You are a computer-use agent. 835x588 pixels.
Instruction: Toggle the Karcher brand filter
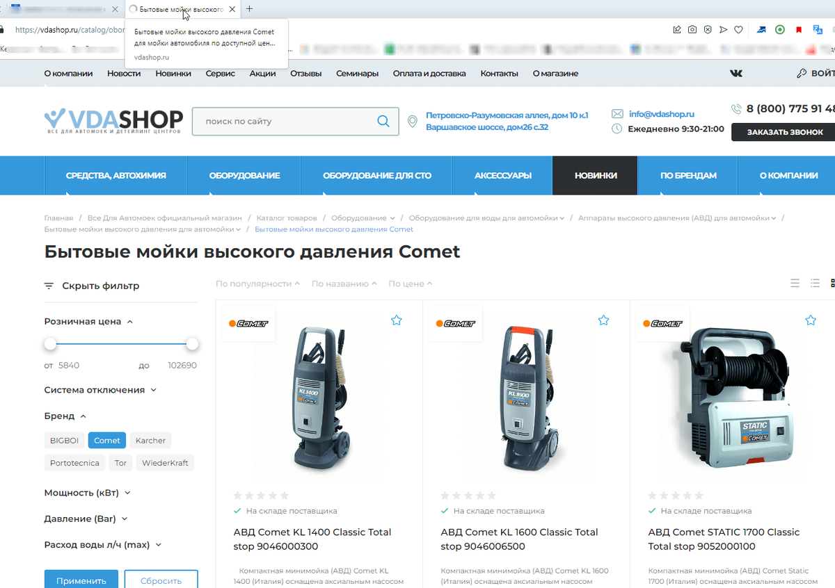[x=150, y=441]
